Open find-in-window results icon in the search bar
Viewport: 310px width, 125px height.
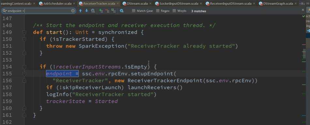(93, 11)
